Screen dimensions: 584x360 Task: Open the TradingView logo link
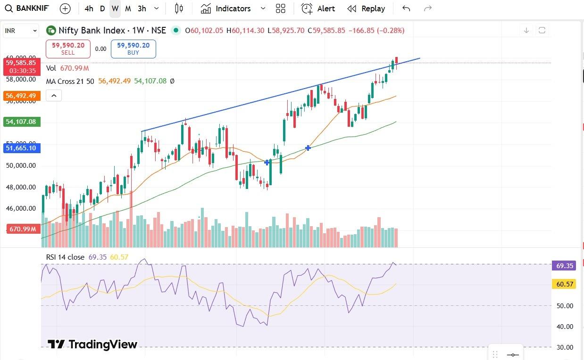coord(92,344)
